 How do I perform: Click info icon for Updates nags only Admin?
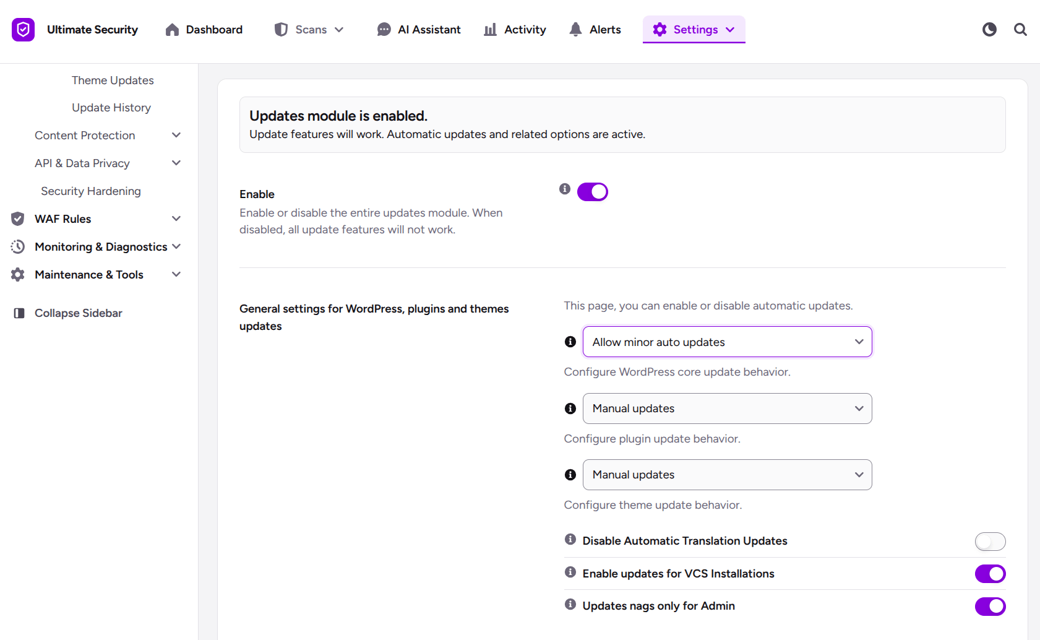click(570, 604)
